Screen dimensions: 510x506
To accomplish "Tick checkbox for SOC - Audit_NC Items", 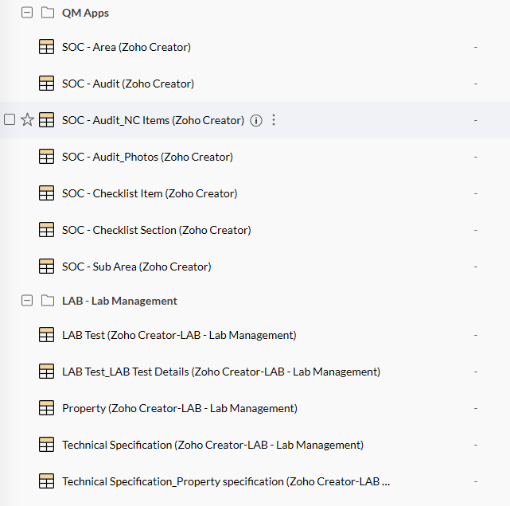I will (10, 119).
